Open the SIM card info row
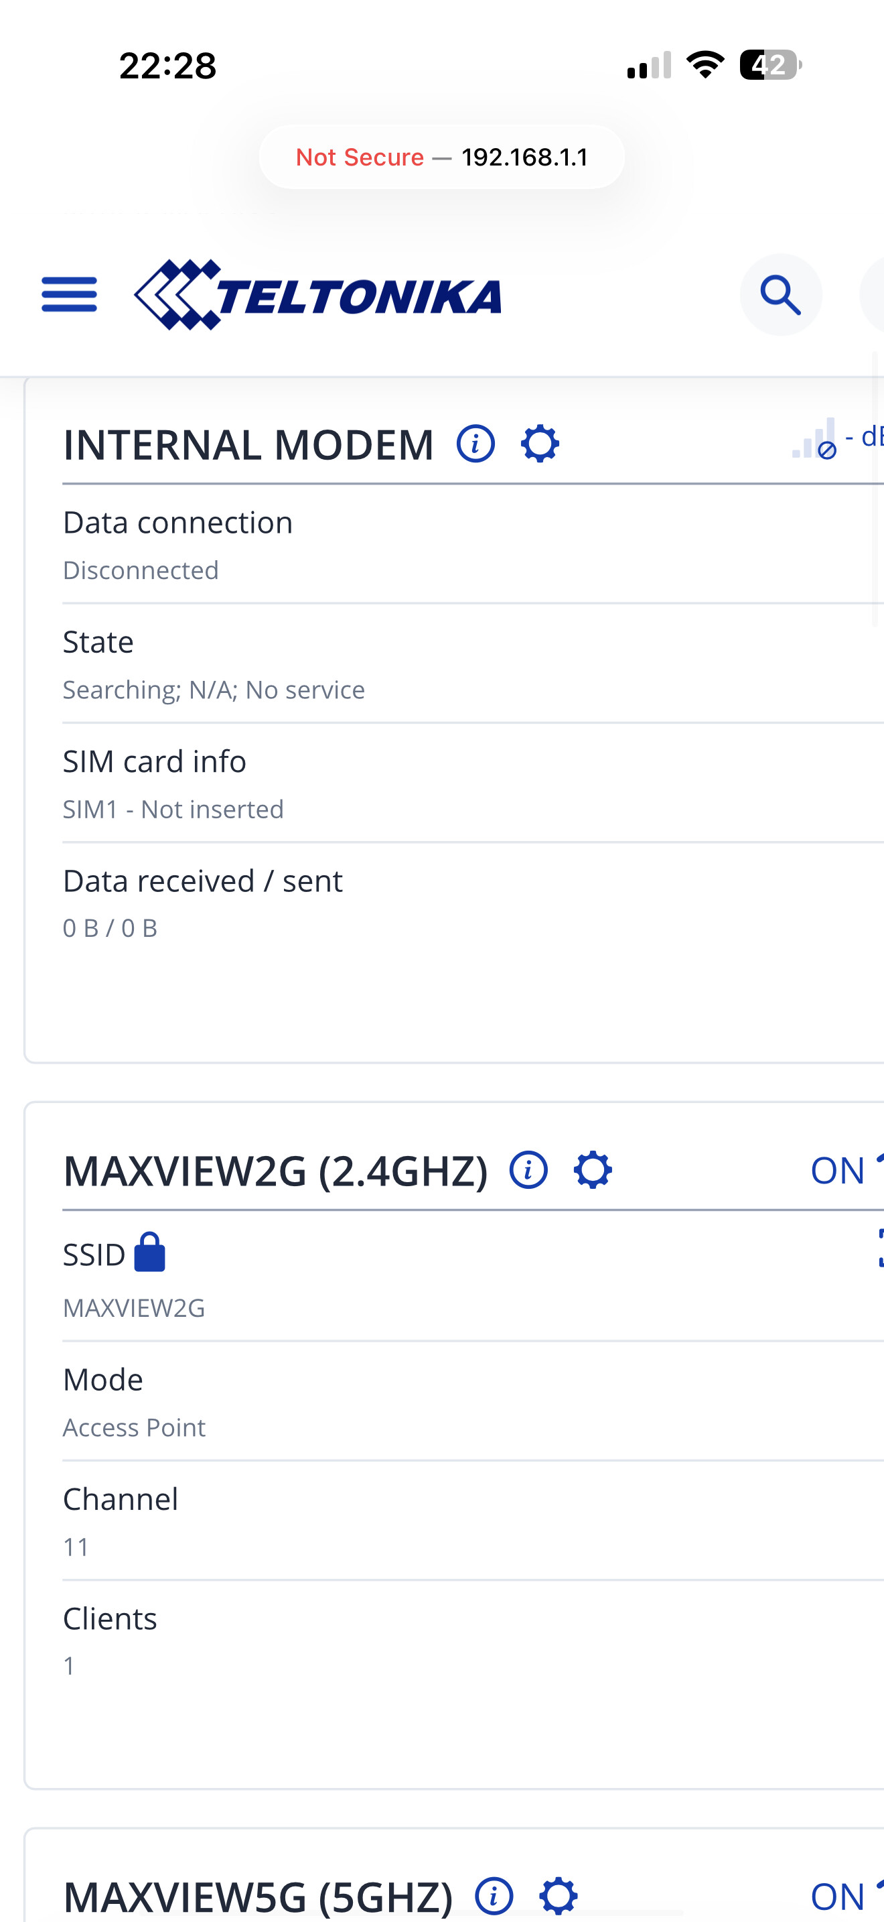The height and width of the screenshot is (1922, 884). (473, 783)
